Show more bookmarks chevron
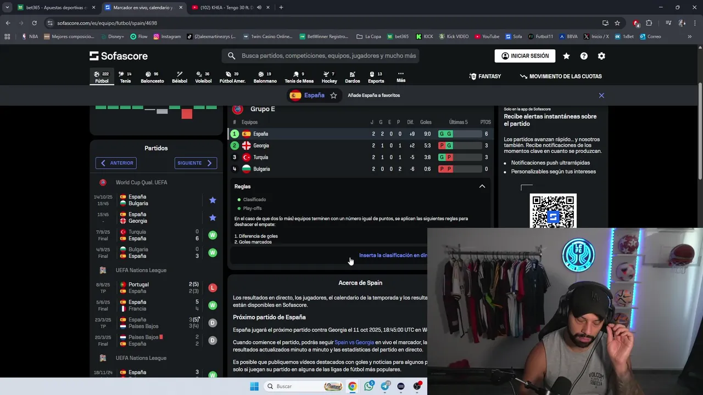Image resolution: width=703 pixels, height=395 pixels. pos(690,37)
